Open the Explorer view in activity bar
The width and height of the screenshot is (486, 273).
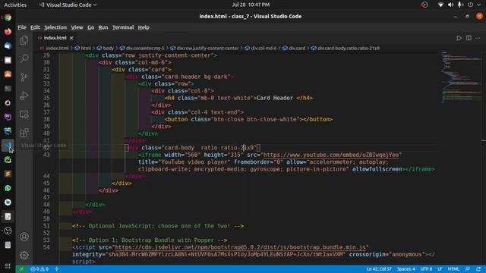24,40
